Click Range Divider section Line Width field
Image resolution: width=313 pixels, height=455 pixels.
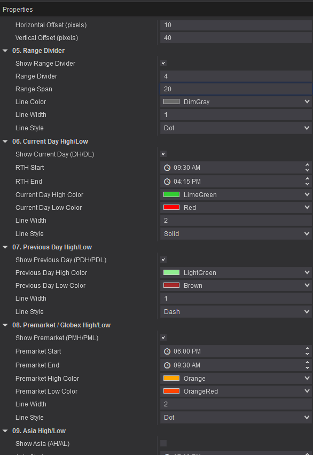point(236,115)
